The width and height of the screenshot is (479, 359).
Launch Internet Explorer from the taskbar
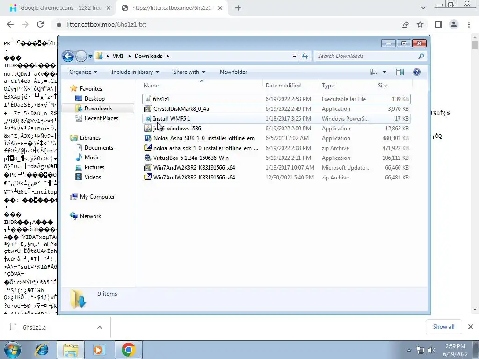tap(42, 350)
